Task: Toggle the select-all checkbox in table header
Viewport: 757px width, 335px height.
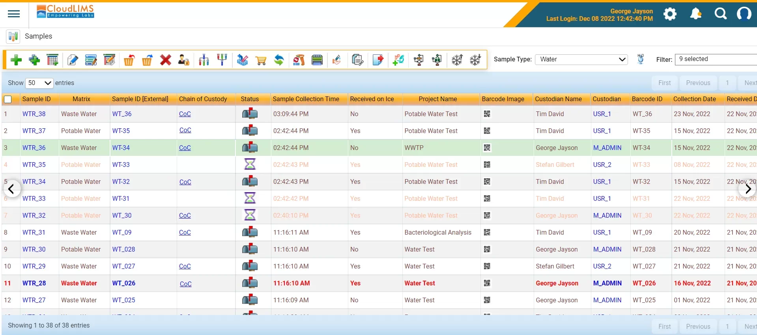Action: 8,99
